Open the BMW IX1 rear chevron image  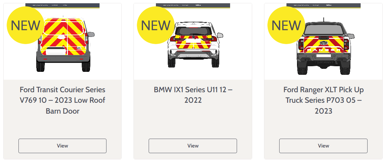pyautogui.click(x=193, y=41)
